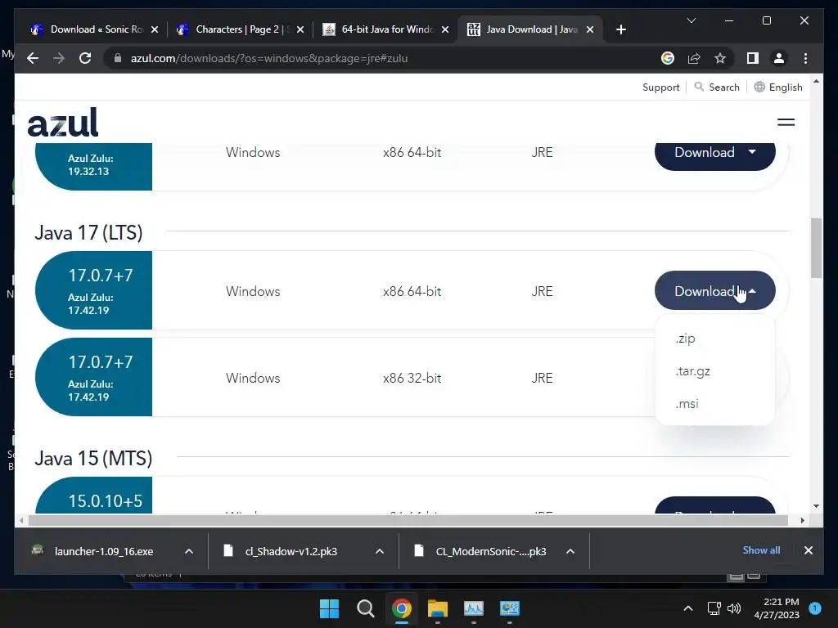Reload the Azul downloads page
Screen dimensions: 838x628
pos(85,58)
